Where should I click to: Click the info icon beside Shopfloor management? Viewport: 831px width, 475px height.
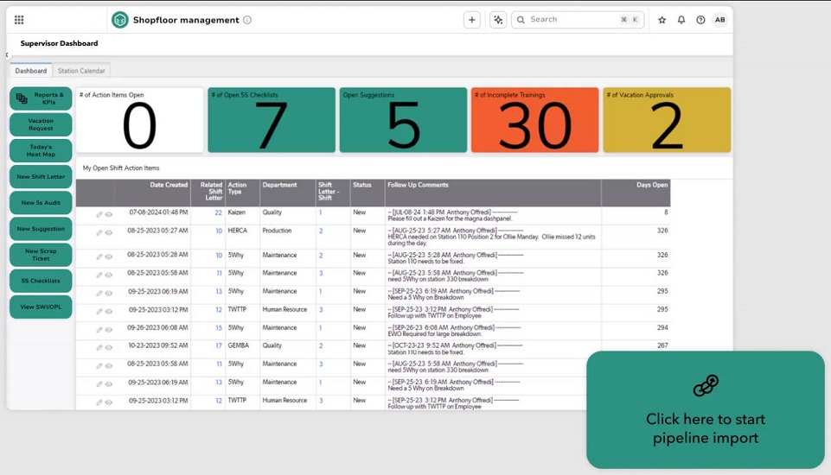(x=247, y=20)
